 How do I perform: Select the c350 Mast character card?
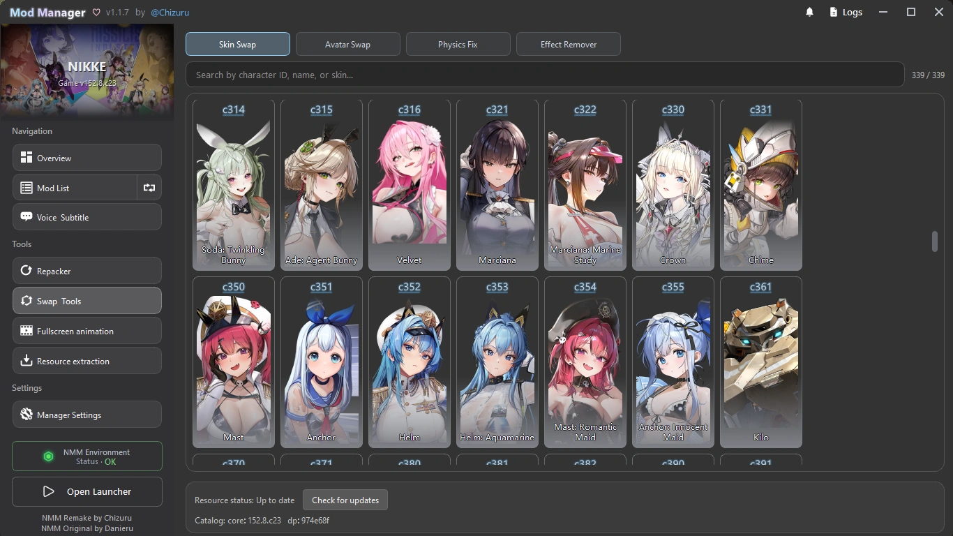tap(234, 362)
